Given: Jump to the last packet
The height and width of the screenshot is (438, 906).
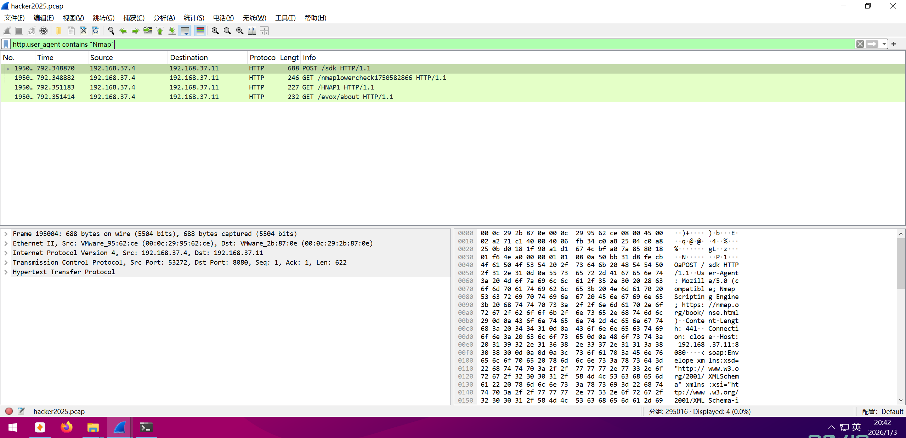Looking at the screenshot, I should coord(172,31).
